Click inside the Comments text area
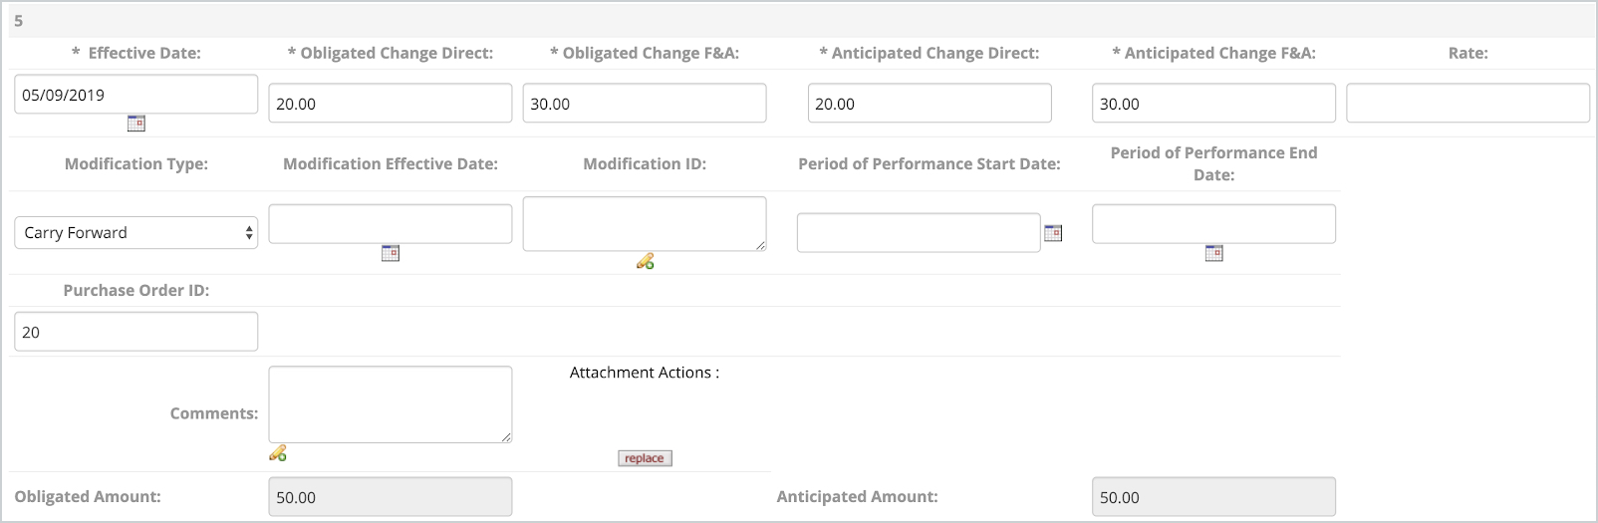The image size is (1598, 523). 391,403
